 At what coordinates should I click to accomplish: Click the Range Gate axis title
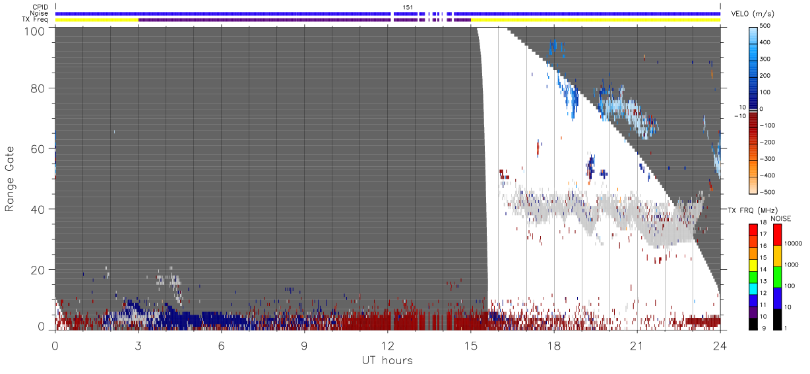point(10,178)
